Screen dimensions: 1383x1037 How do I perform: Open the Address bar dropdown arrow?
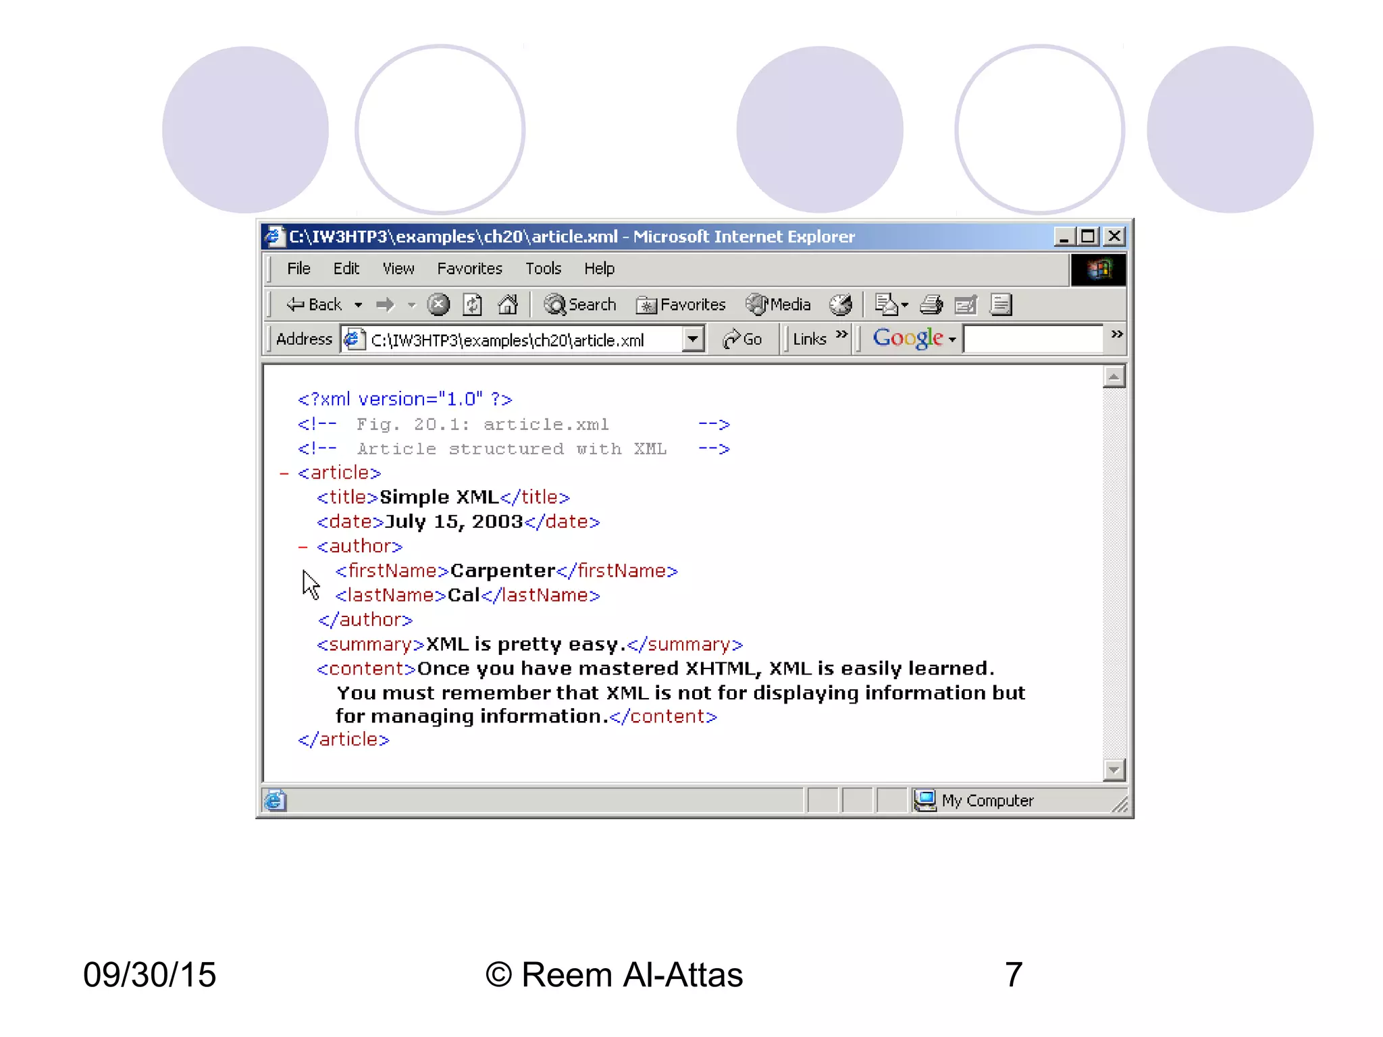692,339
